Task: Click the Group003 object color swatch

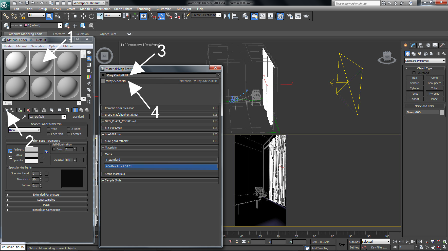Action: (442, 112)
